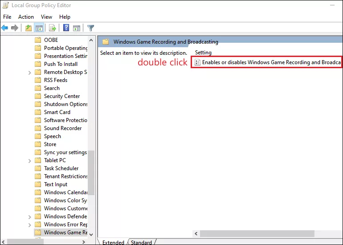Open the Action menu
The width and height of the screenshot is (343, 245).
click(26, 17)
